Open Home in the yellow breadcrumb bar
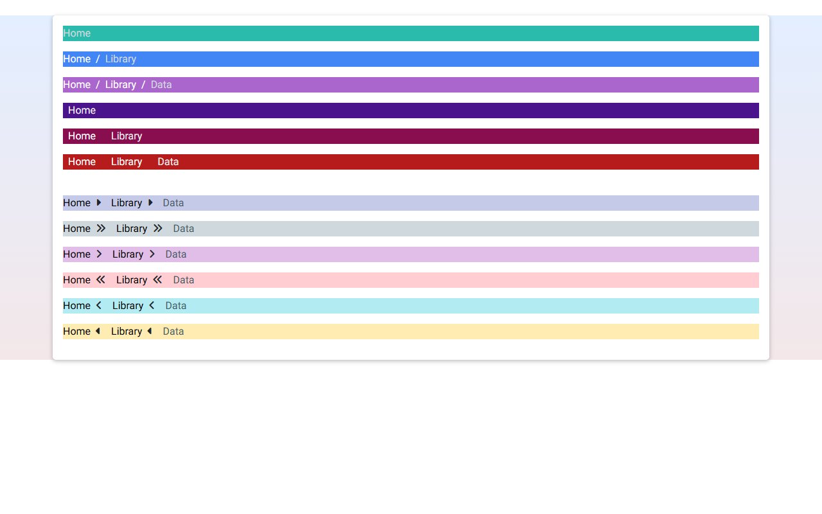 point(76,332)
